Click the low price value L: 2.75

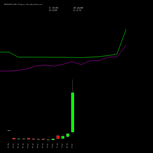[77, 10]
